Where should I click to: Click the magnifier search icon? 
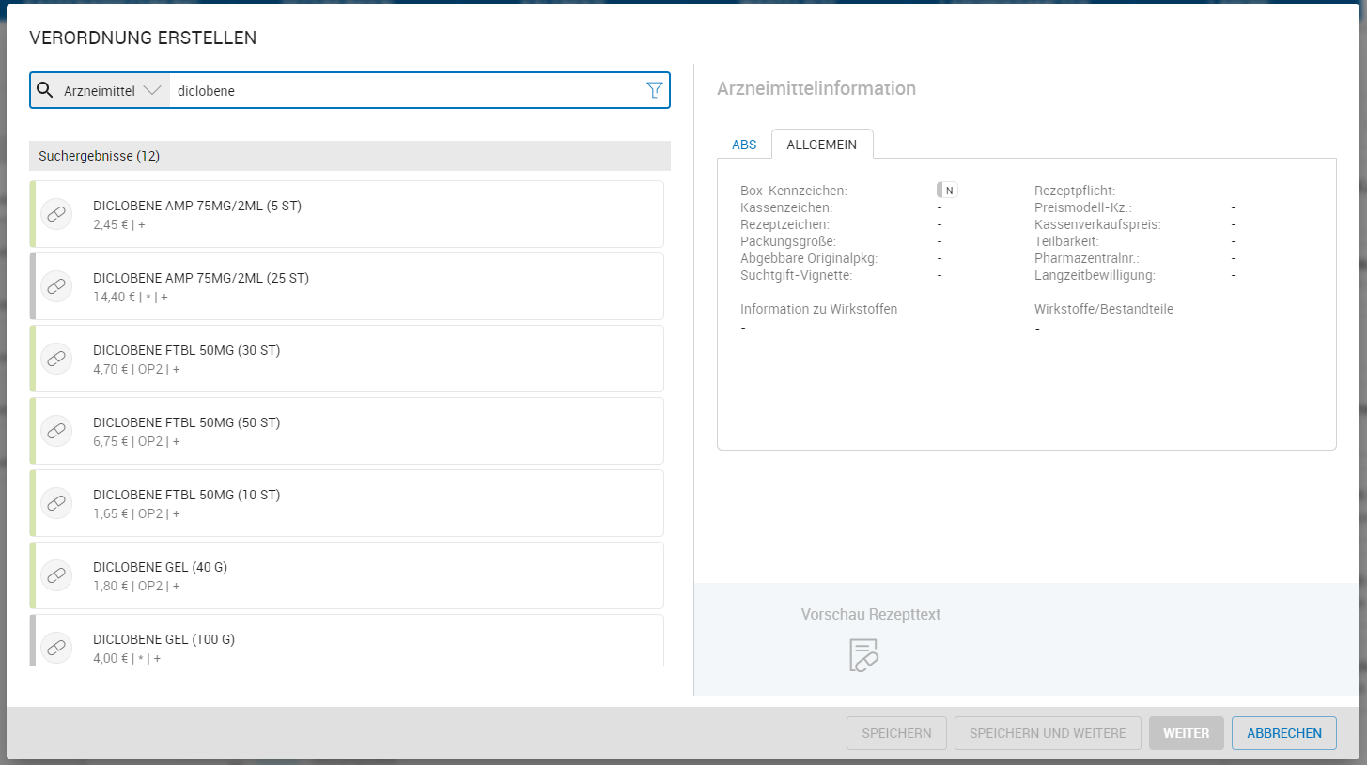coord(44,90)
